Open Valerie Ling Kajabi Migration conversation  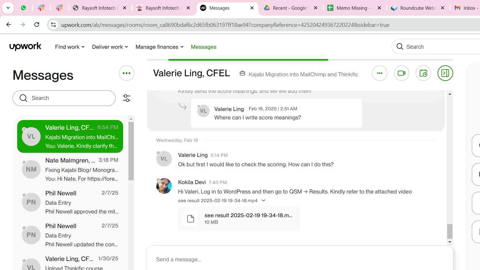click(70, 137)
